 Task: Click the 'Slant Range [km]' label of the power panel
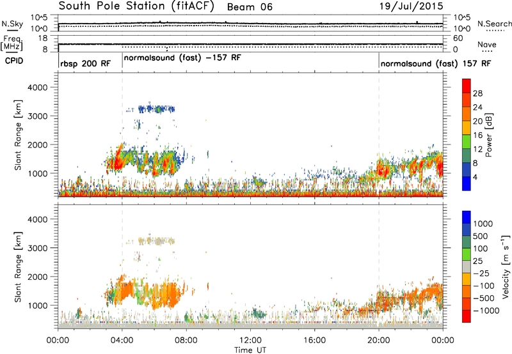click(x=18, y=135)
